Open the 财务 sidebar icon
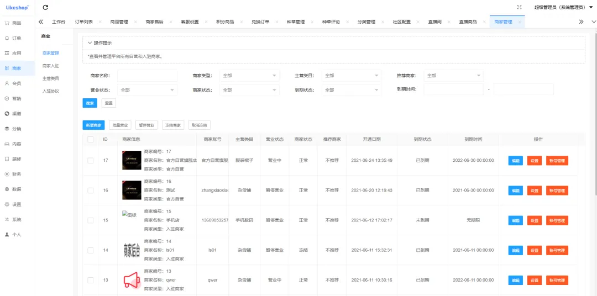 click(x=7, y=175)
